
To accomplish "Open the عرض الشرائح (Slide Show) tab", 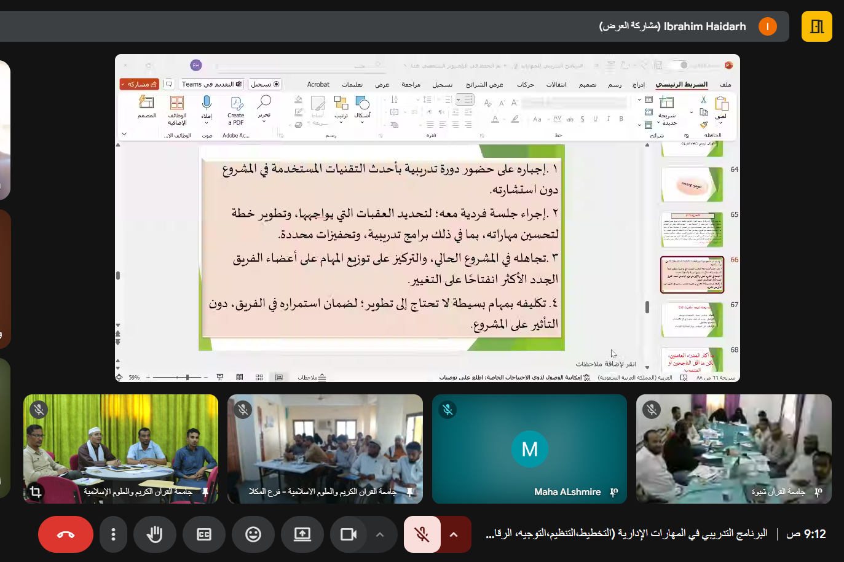I will pos(484,84).
